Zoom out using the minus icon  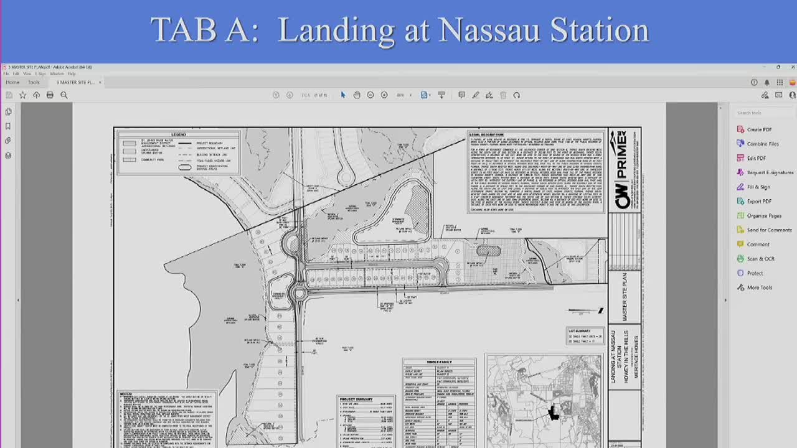pos(370,95)
